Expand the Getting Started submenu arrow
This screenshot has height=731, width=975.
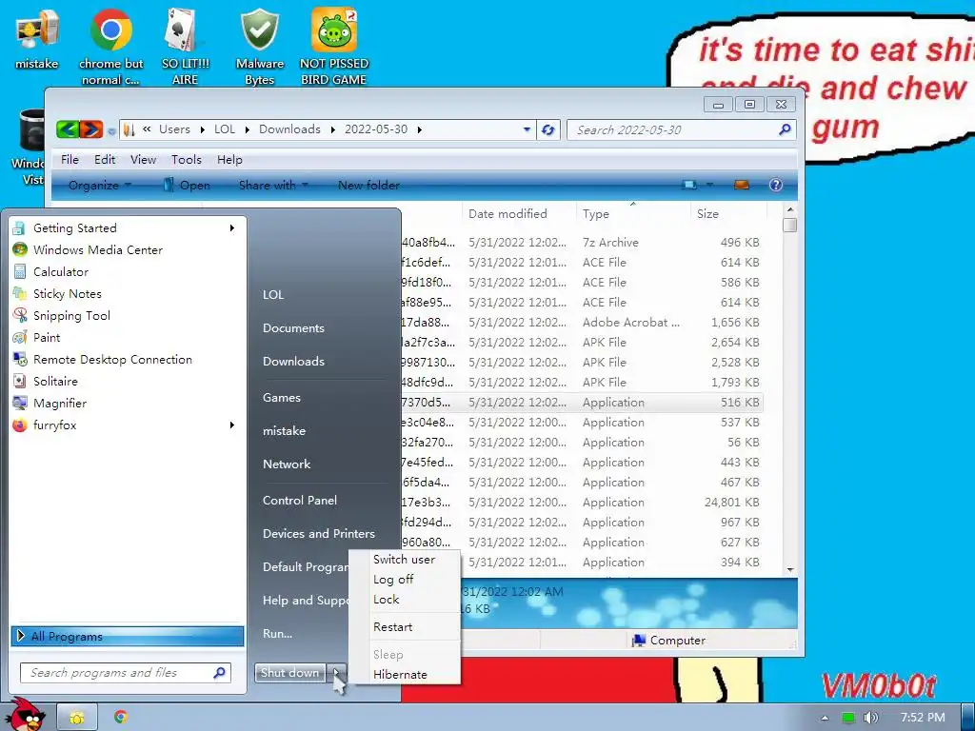(232, 228)
